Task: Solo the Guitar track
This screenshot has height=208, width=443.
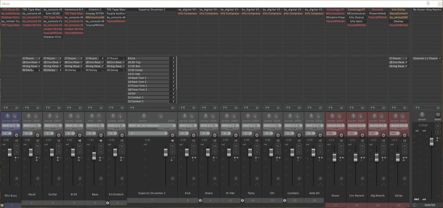Action: pos(59,152)
